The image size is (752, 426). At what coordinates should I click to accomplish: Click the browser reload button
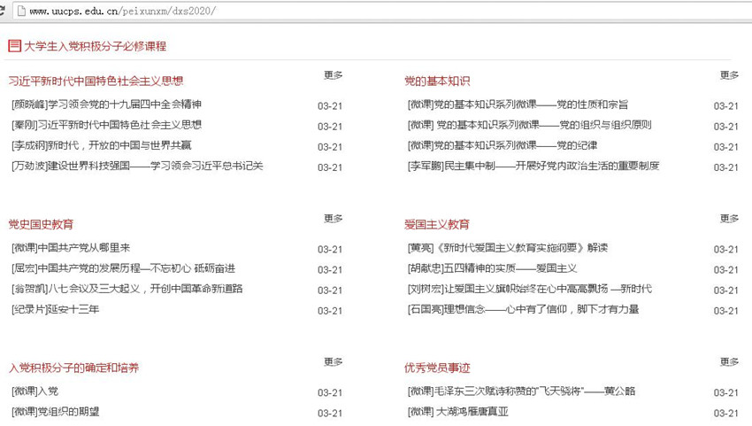(3, 12)
